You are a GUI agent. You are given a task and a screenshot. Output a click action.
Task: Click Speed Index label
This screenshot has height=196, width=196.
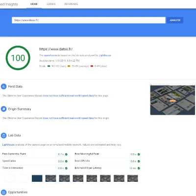click(9, 161)
